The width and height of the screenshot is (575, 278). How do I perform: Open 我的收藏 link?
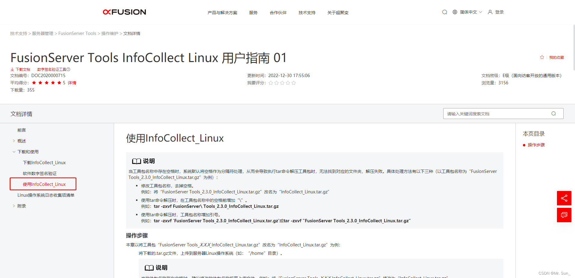pyautogui.click(x=557, y=57)
